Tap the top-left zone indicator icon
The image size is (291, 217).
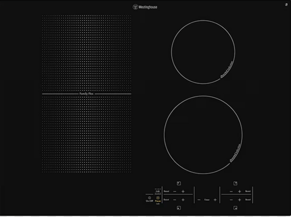179,183
